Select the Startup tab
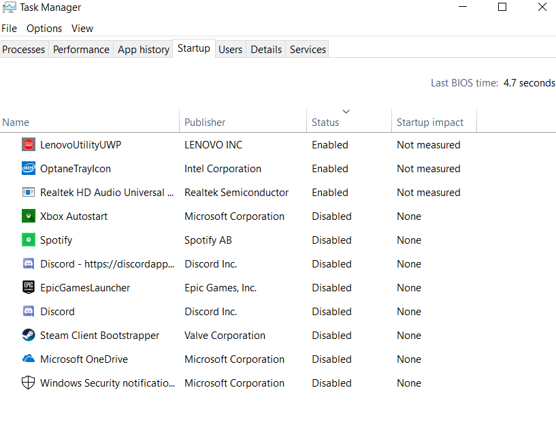This screenshot has width=556, height=437. [193, 48]
